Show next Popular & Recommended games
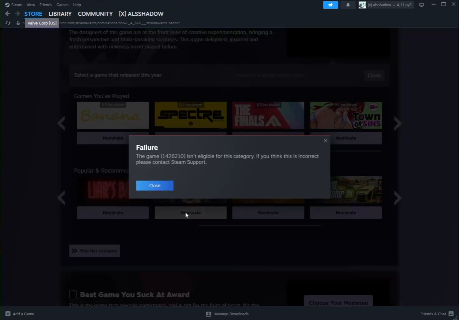This screenshot has height=320, width=459. point(398,198)
